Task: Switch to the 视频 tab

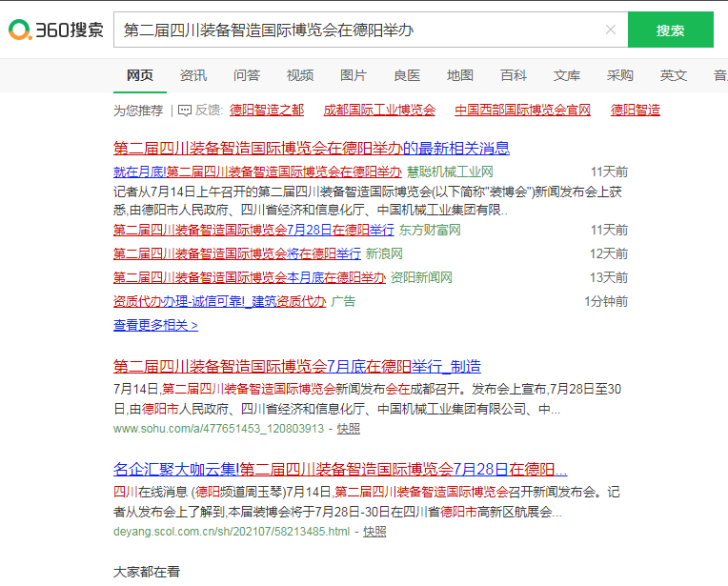Action: 300,75
